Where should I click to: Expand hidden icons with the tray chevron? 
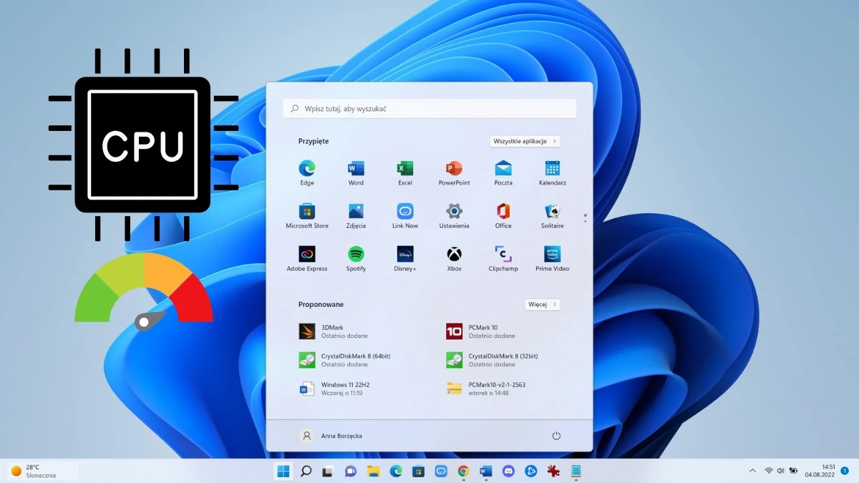coord(752,471)
